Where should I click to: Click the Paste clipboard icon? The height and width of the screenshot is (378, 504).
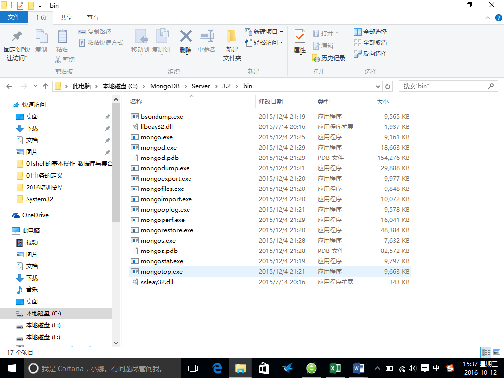(x=62, y=36)
